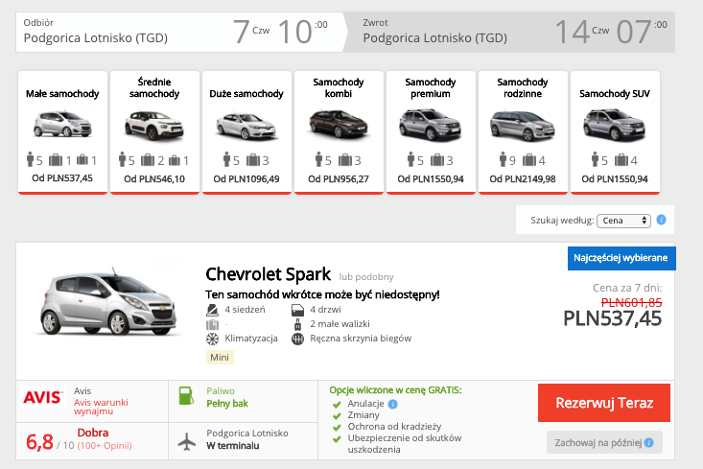This screenshot has width=703, height=469.
Task: Open the Szukaj według Cena dropdown
Action: [623, 221]
